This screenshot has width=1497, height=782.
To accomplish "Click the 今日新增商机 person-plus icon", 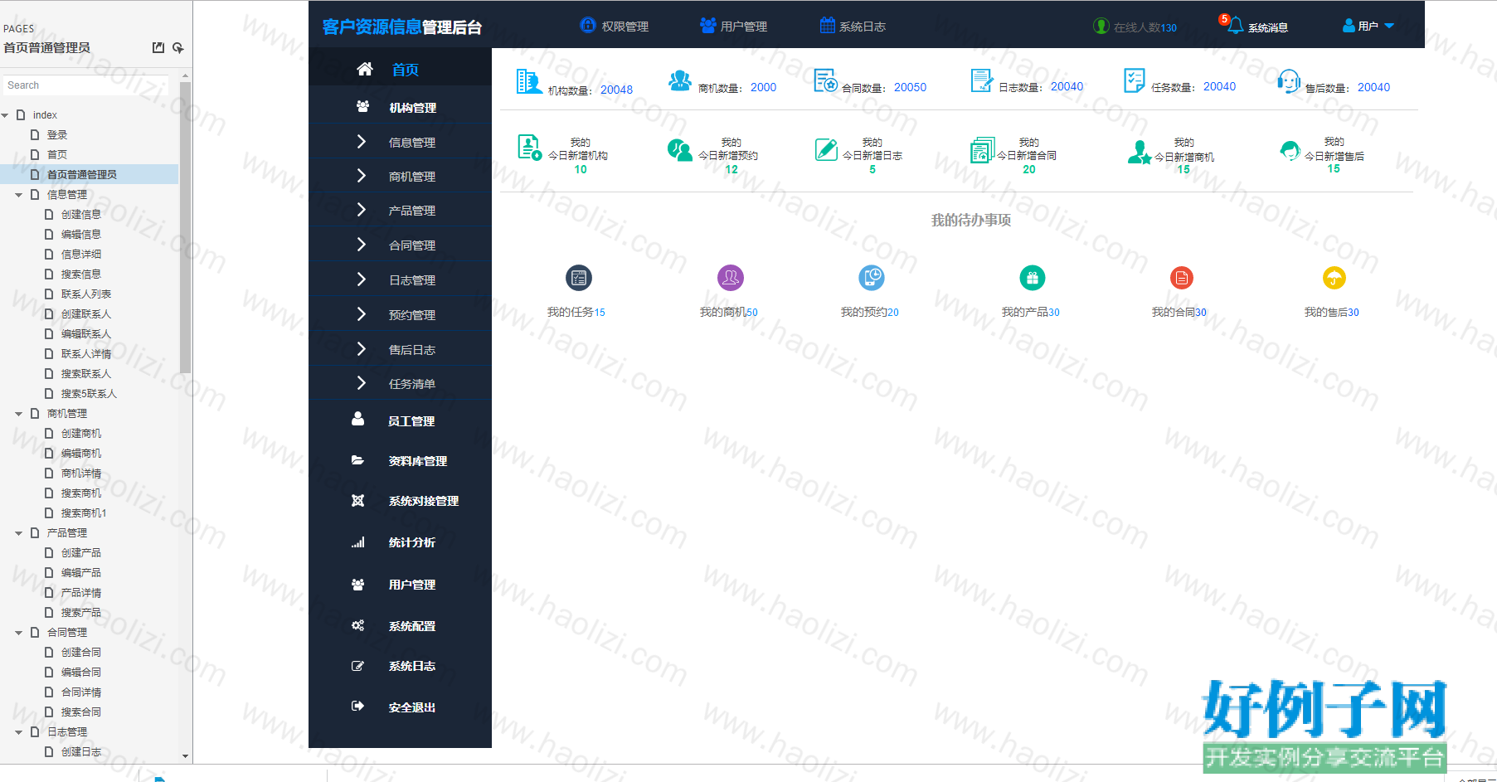I will coord(1140,152).
